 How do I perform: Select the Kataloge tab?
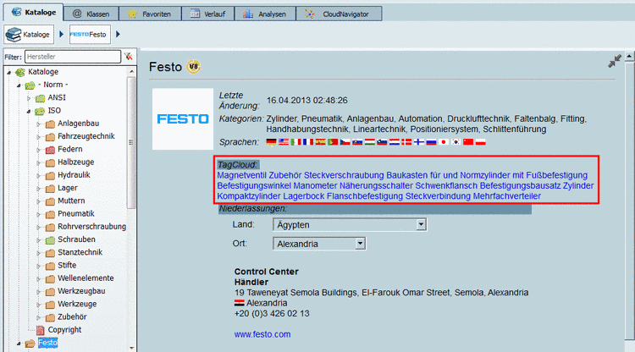[34, 12]
